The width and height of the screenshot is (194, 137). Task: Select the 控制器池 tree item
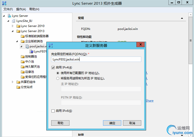(31, 56)
